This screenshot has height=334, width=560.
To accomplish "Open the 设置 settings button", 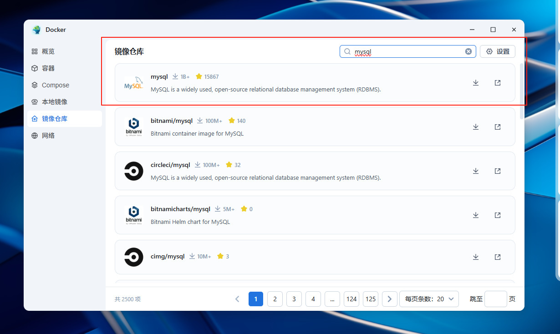I will click(498, 51).
